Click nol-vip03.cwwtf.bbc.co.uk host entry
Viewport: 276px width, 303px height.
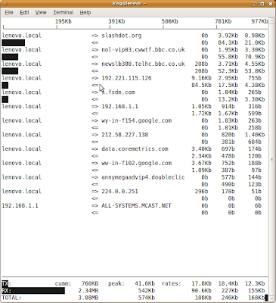(x=143, y=50)
